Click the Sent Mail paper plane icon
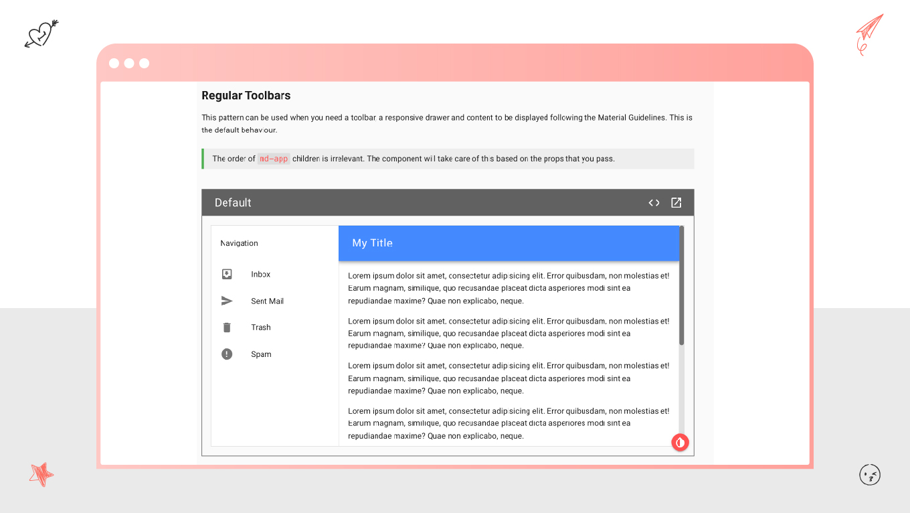 click(x=227, y=301)
